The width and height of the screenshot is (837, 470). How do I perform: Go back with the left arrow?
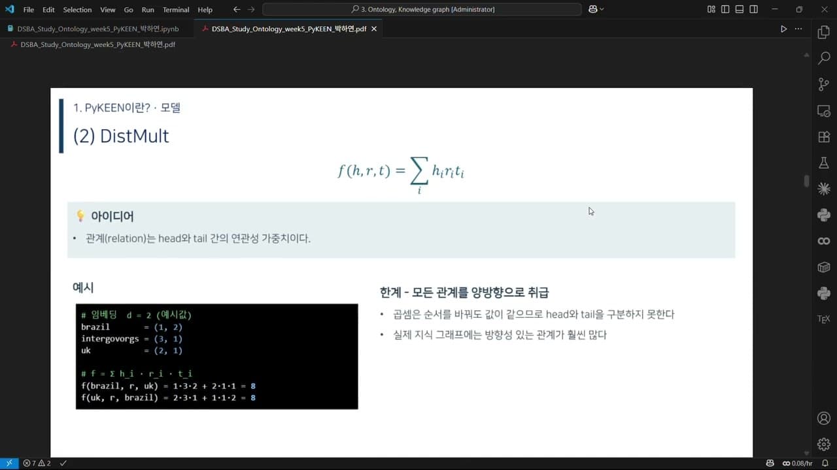[x=237, y=9]
